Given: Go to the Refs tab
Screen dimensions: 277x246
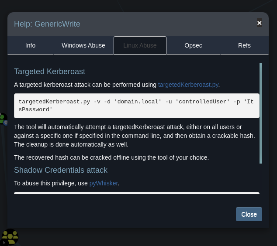Looking at the screenshot, I should point(244,45).
